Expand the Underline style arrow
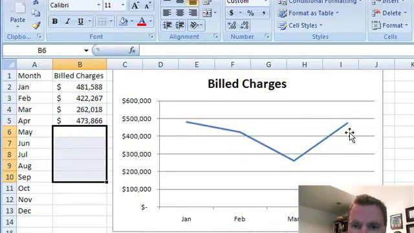Viewport: 414px width, 233px height. click(90, 21)
